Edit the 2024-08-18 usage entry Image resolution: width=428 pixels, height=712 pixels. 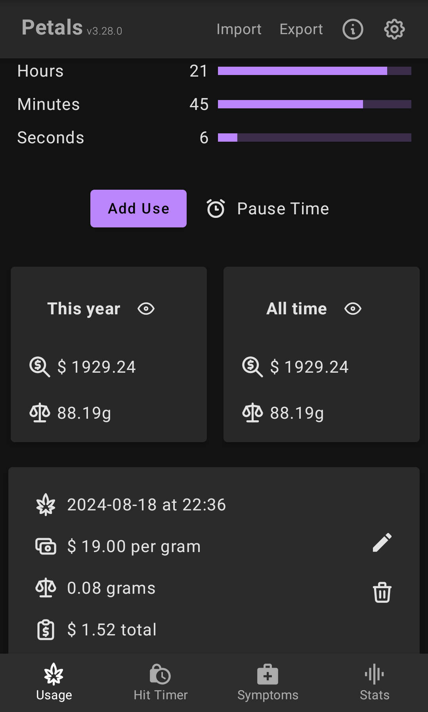(x=382, y=543)
